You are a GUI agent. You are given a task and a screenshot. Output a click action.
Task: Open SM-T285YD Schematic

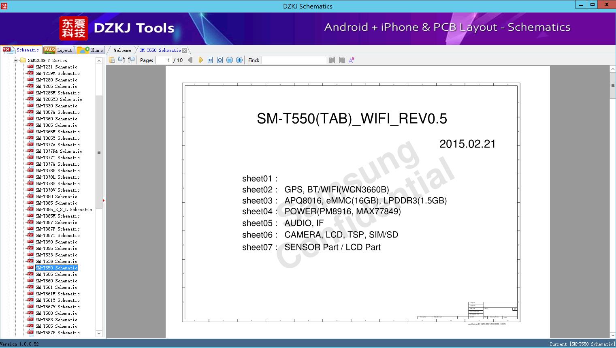click(x=59, y=99)
